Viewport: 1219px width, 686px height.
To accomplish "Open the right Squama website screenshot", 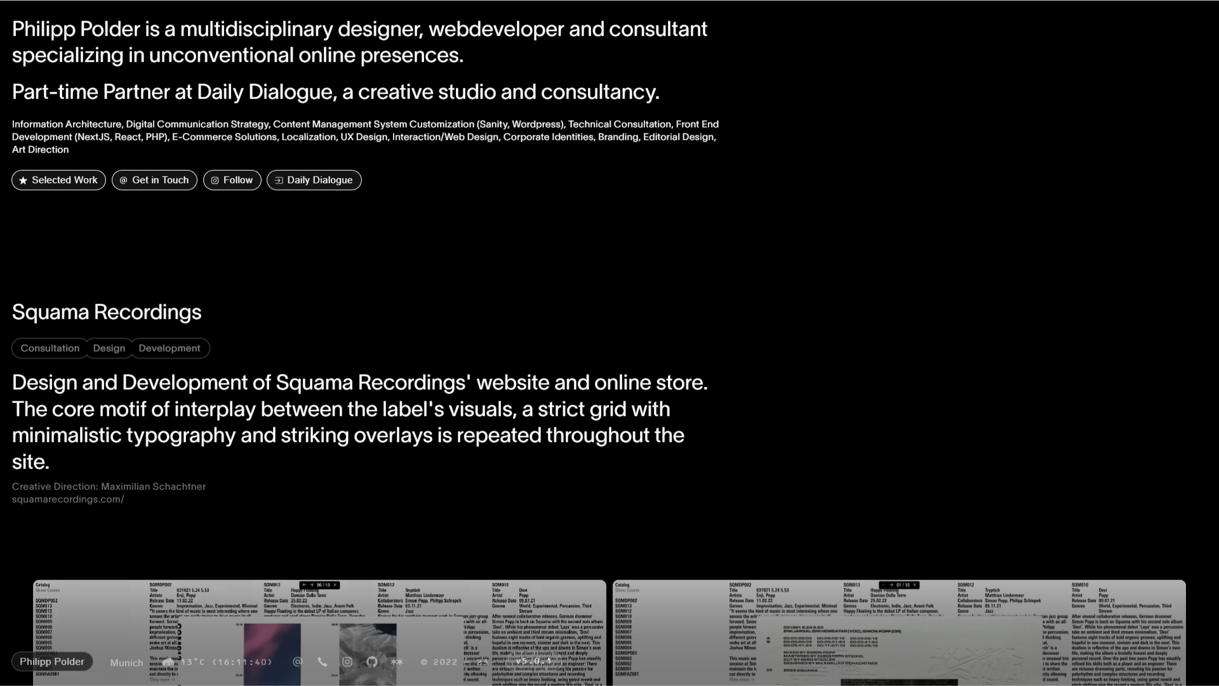I will coord(899,633).
